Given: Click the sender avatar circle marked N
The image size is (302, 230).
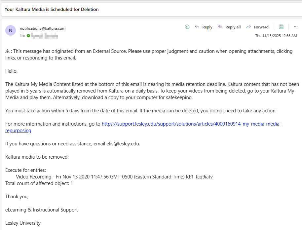Looking at the screenshot, I should coord(10,30).
